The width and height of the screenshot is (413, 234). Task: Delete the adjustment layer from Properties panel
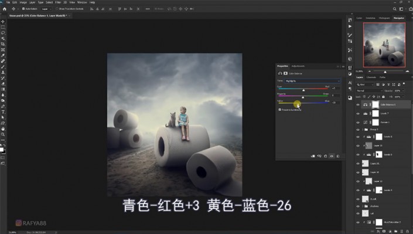[338, 156]
